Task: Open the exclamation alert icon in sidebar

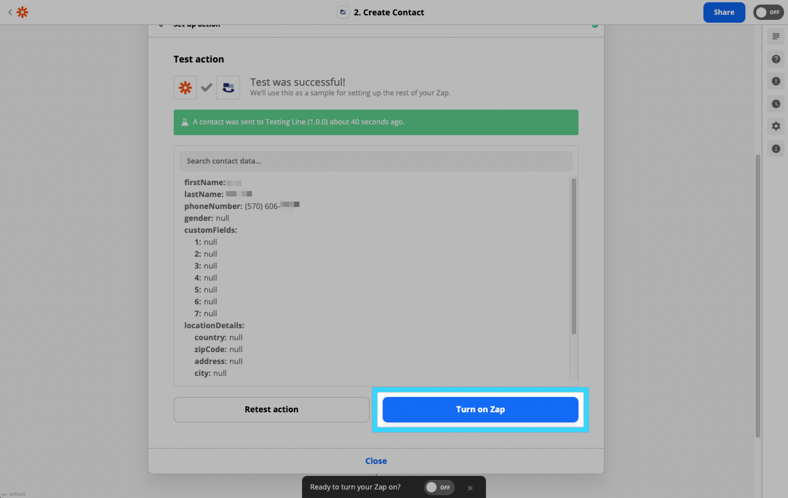Action: (776, 81)
